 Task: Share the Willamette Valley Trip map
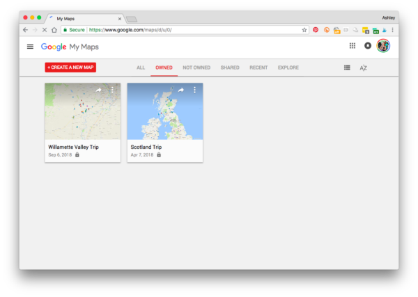(99, 90)
